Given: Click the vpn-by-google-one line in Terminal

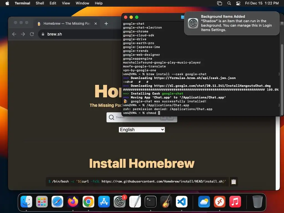Looking at the screenshot, I should [x=140, y=70].
